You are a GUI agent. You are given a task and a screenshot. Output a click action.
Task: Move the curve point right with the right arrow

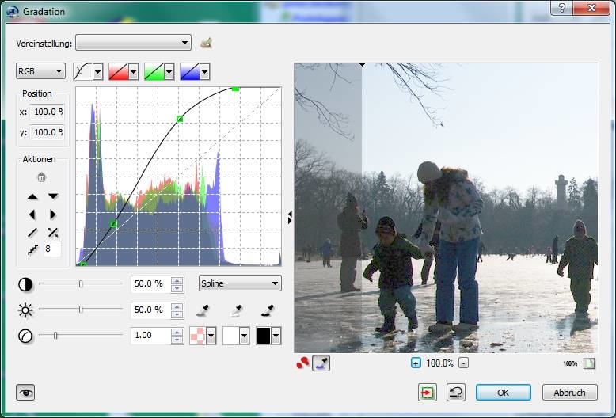click(53, 214)
